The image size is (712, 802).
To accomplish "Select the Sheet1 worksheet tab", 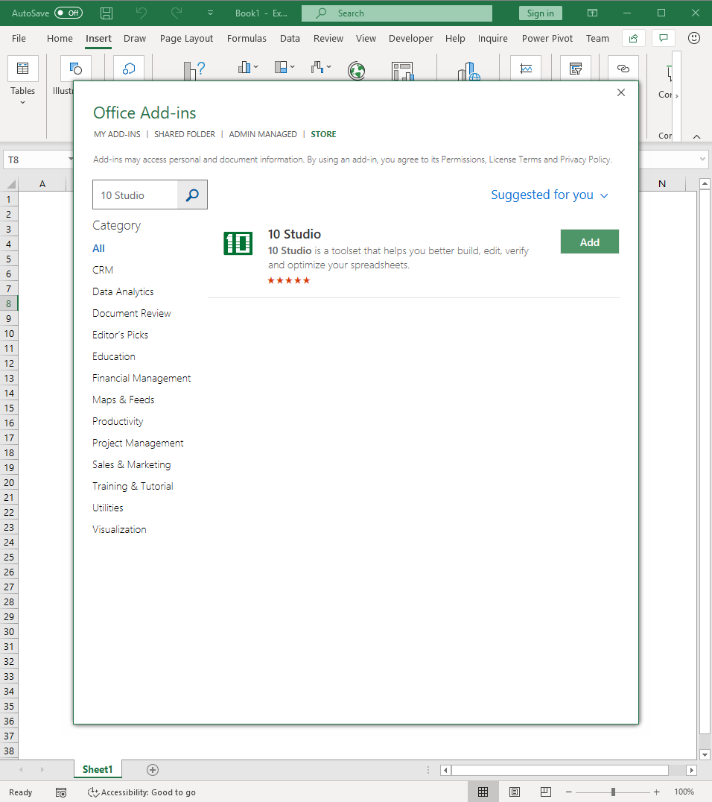I will pyautogui.click(x=98, y=769).
